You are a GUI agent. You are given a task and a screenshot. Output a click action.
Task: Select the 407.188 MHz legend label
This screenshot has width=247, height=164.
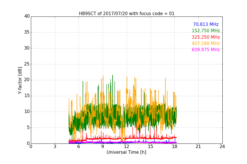tap(206, 43)
